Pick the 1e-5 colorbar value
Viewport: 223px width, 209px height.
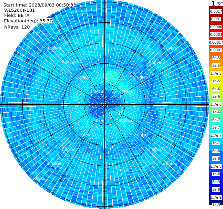pos(216,81)
